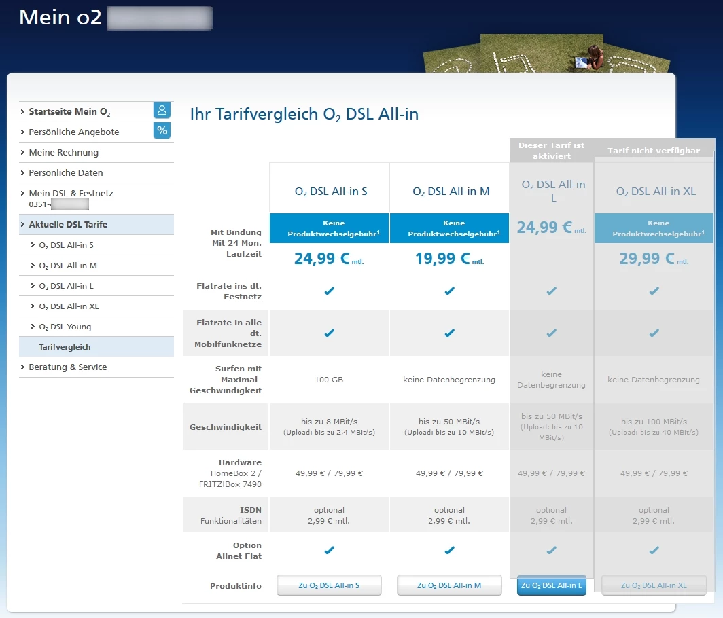Viewport: 723px width, 618px height.
Task: Click the 29,99 € price for All-in XL
Action: [x=654, y=259]
